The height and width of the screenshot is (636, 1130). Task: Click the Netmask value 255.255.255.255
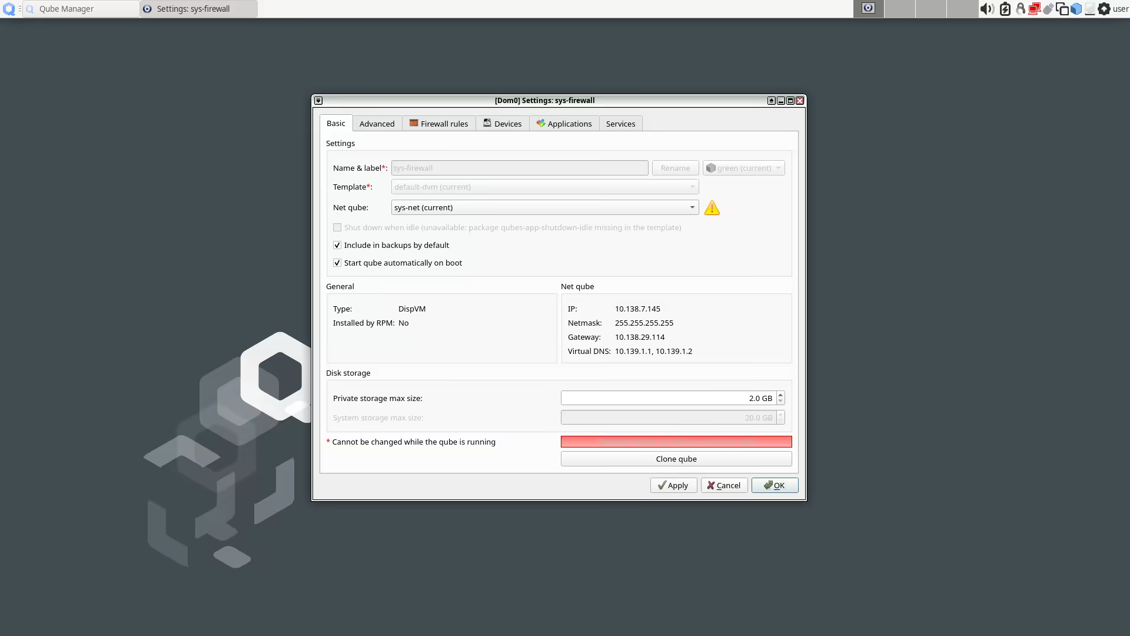click(644, 323)
